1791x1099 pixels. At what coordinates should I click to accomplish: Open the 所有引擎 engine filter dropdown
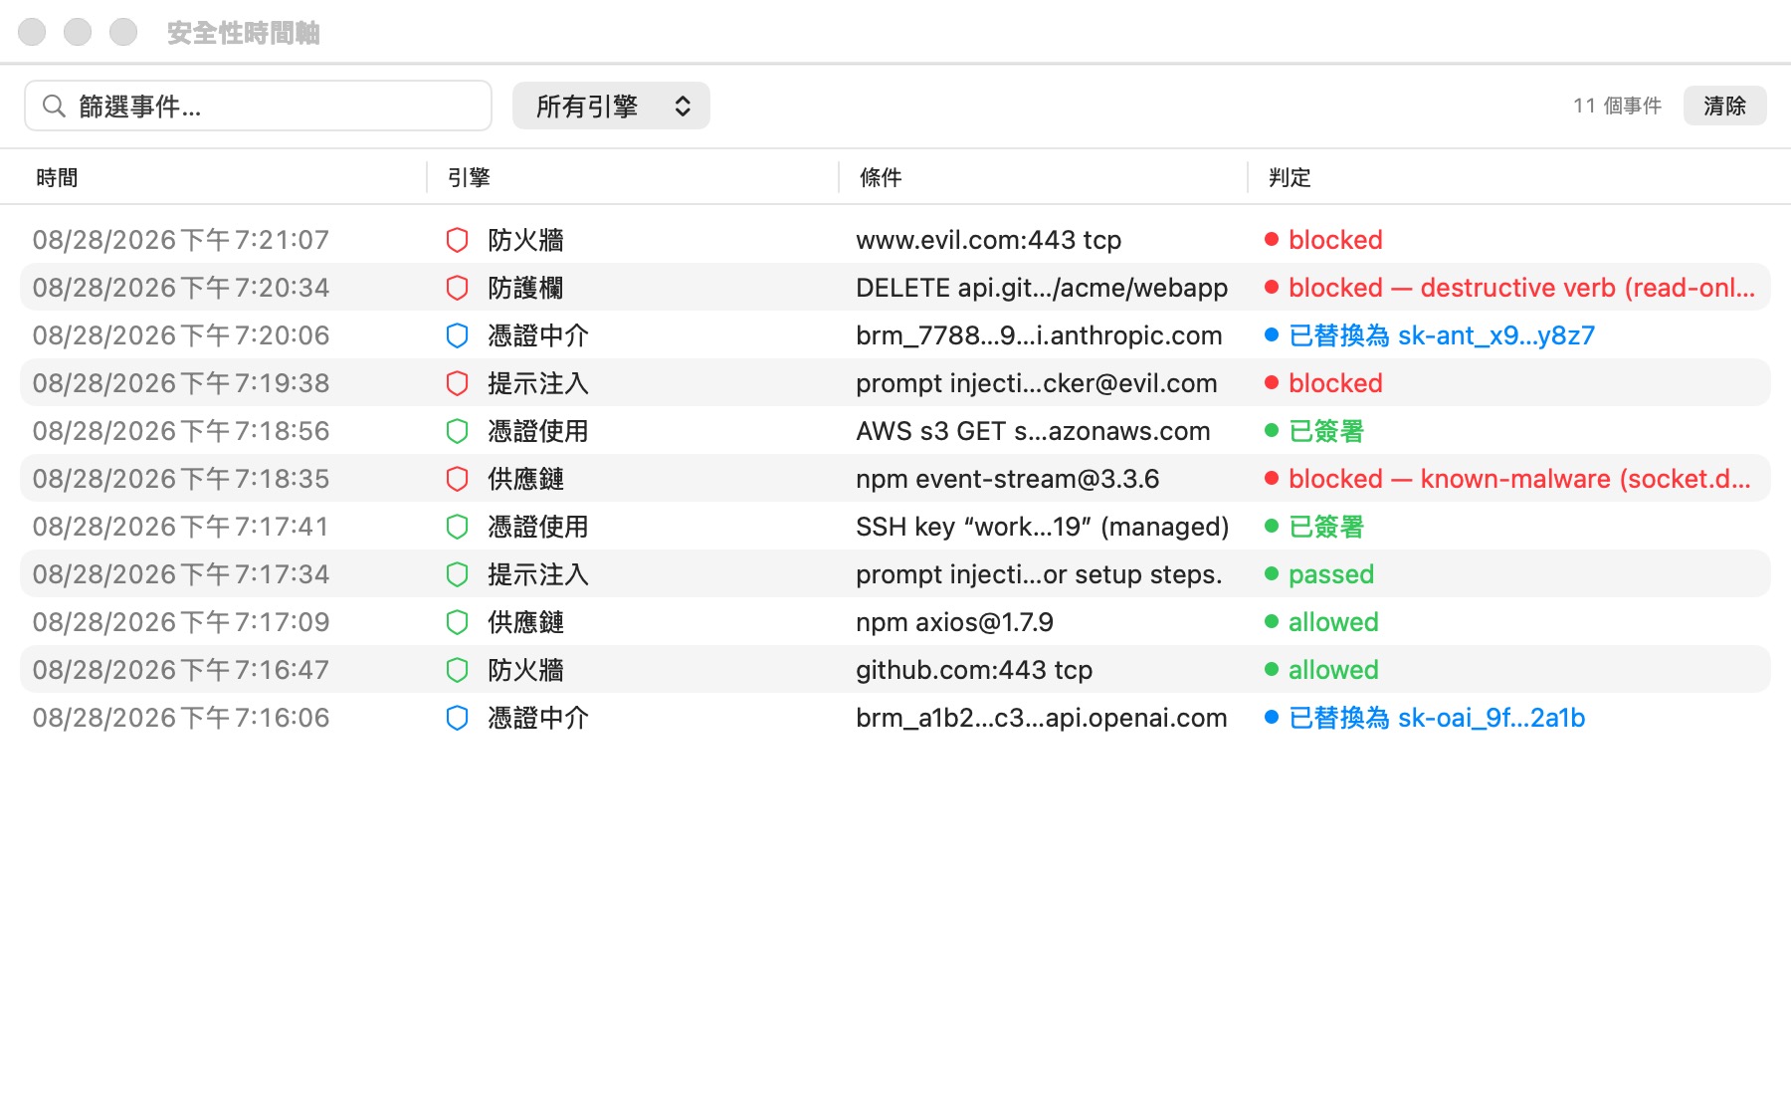611,107
